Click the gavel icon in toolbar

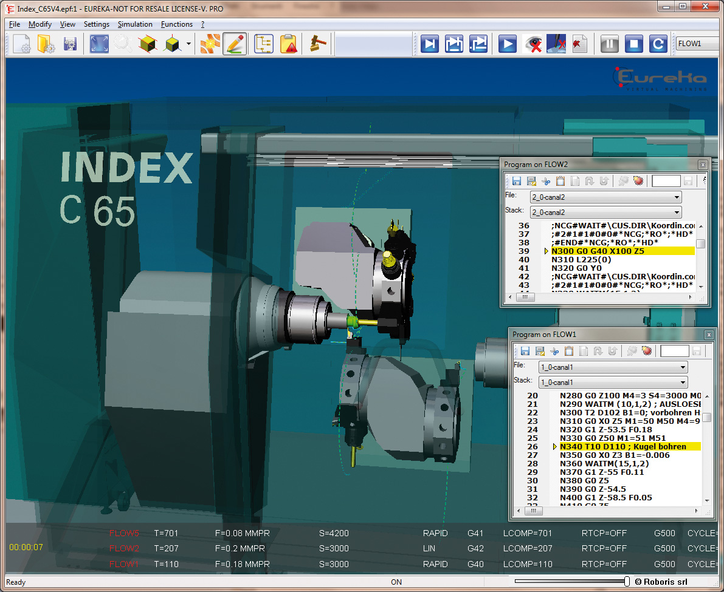click(318, 44)
